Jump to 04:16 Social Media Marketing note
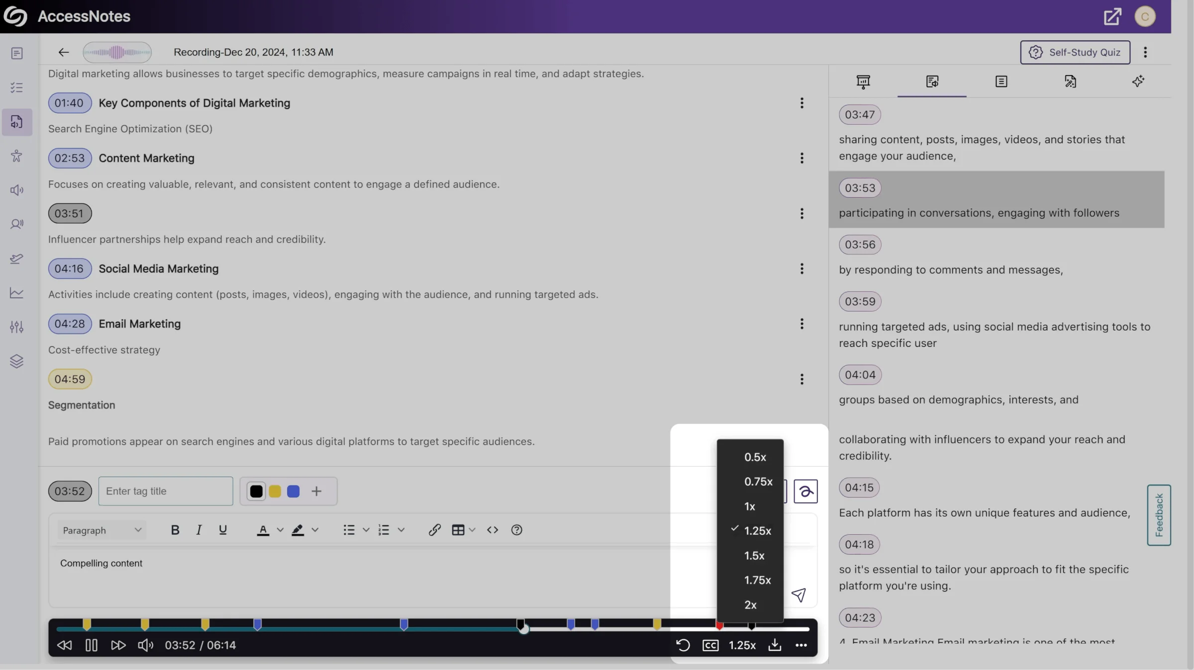This screenshot has height=670, width=1194. pyautogui.click(x=70, y=268)
